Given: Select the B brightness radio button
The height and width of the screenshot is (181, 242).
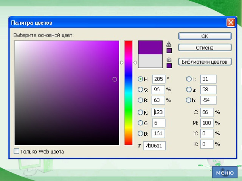Looking at the screenshot, I should point(140,100).
